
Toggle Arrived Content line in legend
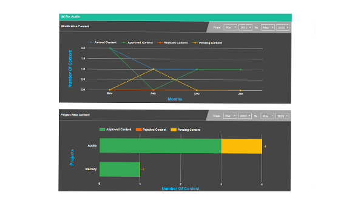coord(103,42)
